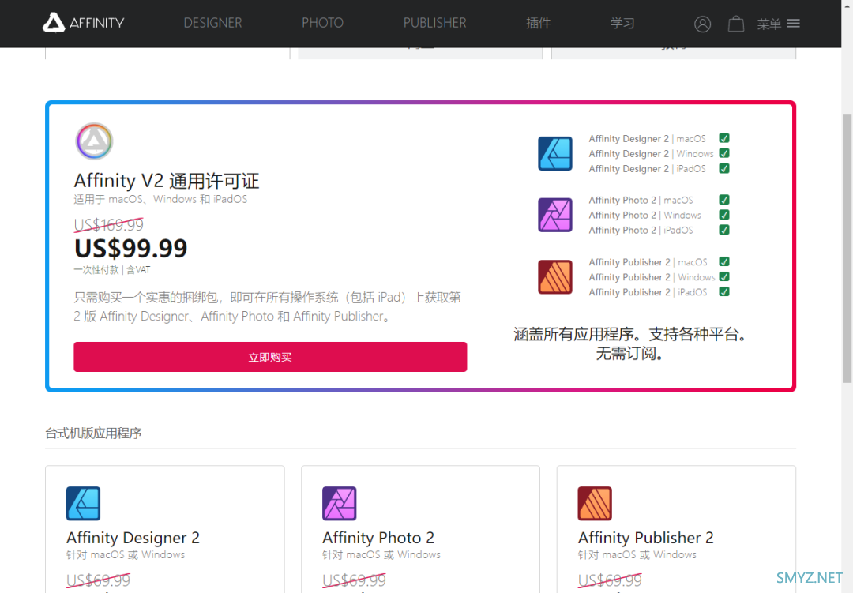The width and height of the screenshot is (853, 593).
Task: Click the 台式机版应用程序 section heading
Action: 93,433
